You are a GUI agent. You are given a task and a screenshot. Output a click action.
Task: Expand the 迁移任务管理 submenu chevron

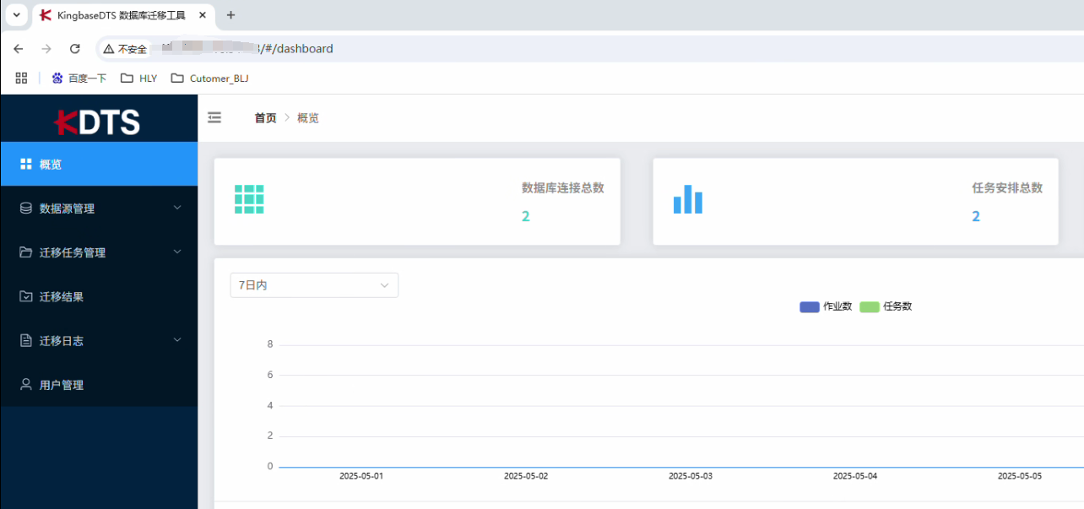[x=177, y=252]
